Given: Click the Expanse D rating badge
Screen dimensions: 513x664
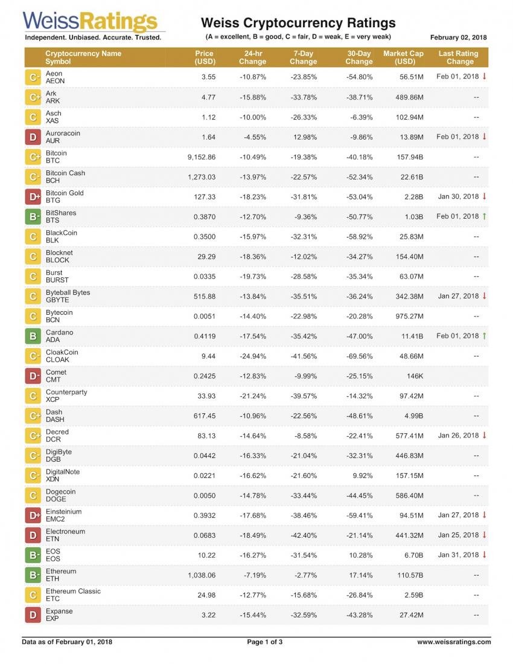Looking at the screenshot, I should click(x=34, y=615).
